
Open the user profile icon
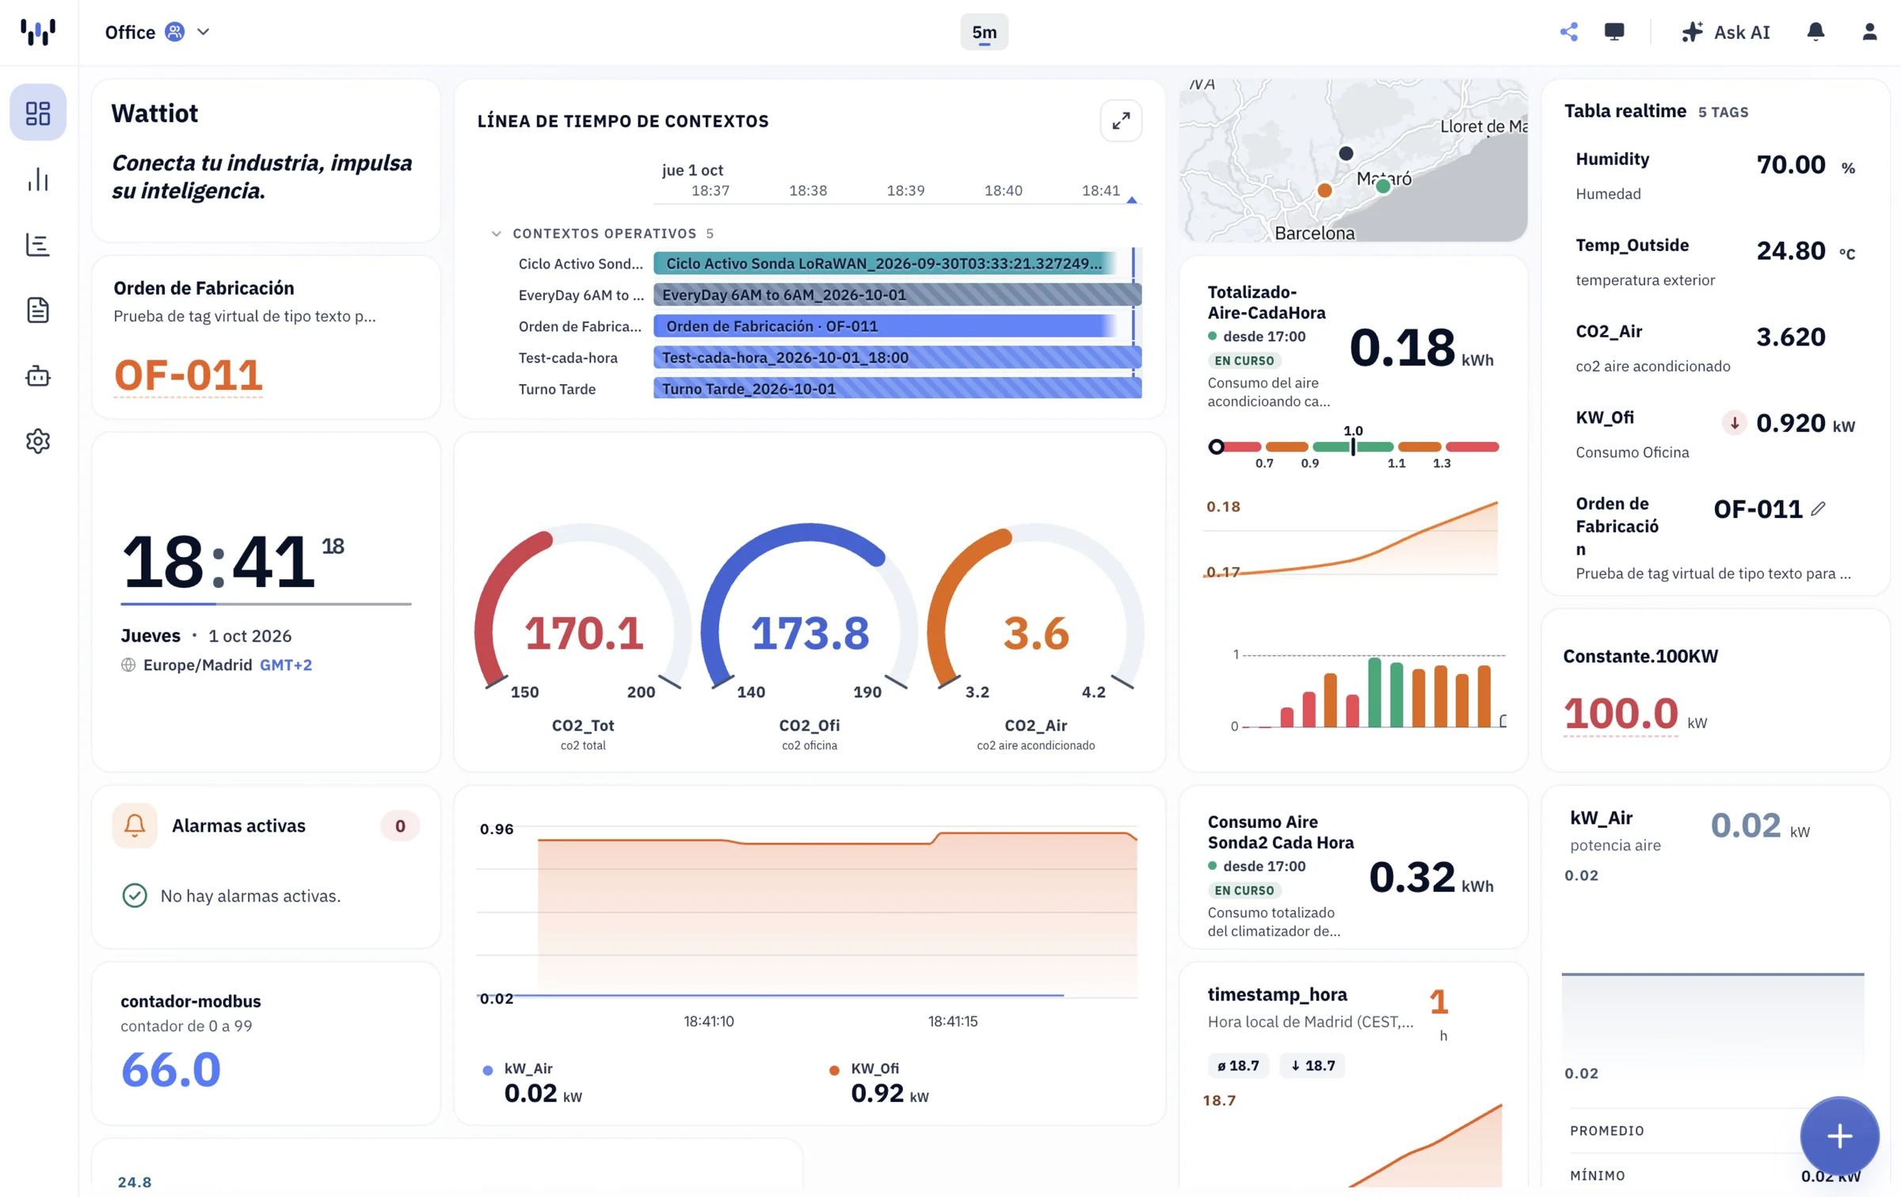[x=1869, y=32]
